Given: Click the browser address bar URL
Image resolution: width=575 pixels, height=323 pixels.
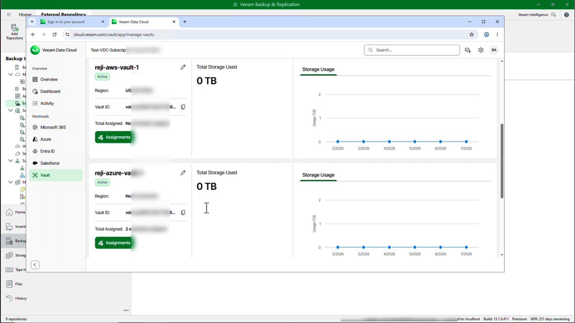Looking at the screenshot, I should pos(114,35).
